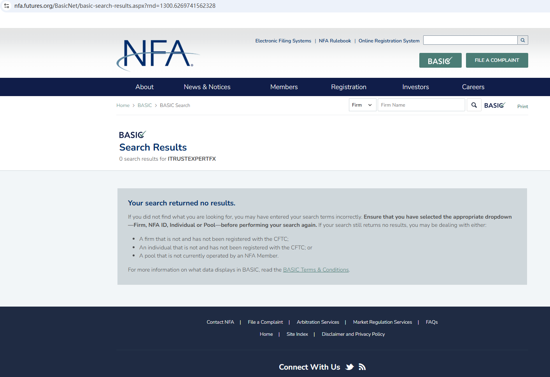Open the News & Notices menu

[x=207, y=87]
